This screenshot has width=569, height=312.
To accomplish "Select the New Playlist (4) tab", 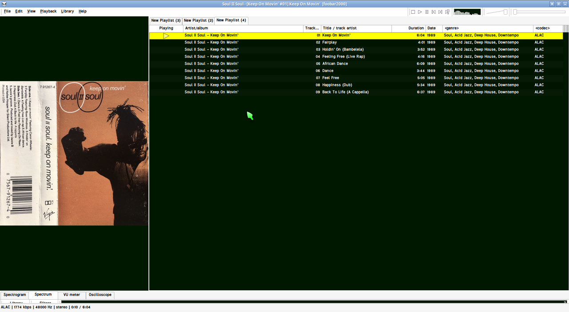I will click(x=231, y=20).
